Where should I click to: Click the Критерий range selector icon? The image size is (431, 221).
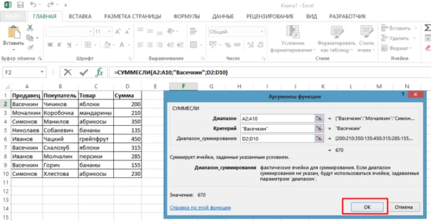click(319, 128)
